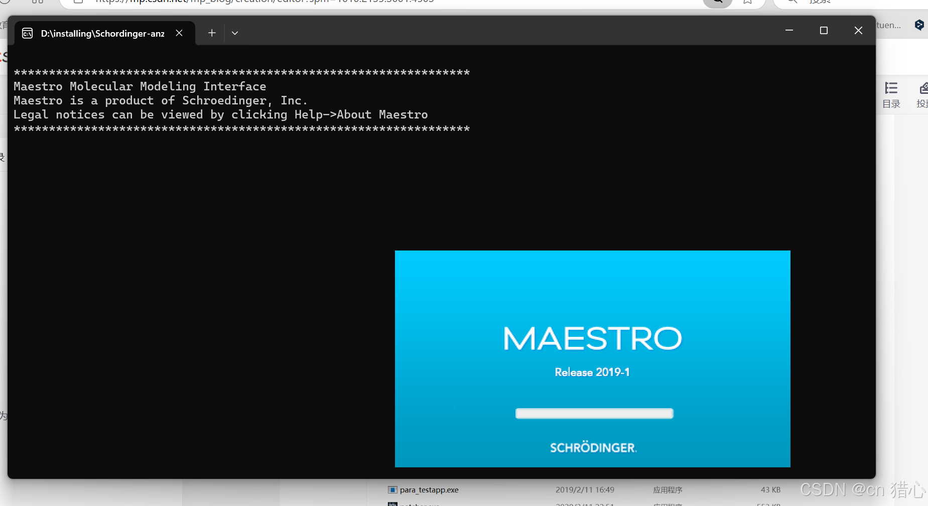
Task: Click 'Maestro Molecular Modeling Interface' line
Action: pyautogui.click(x=140, y=86)
